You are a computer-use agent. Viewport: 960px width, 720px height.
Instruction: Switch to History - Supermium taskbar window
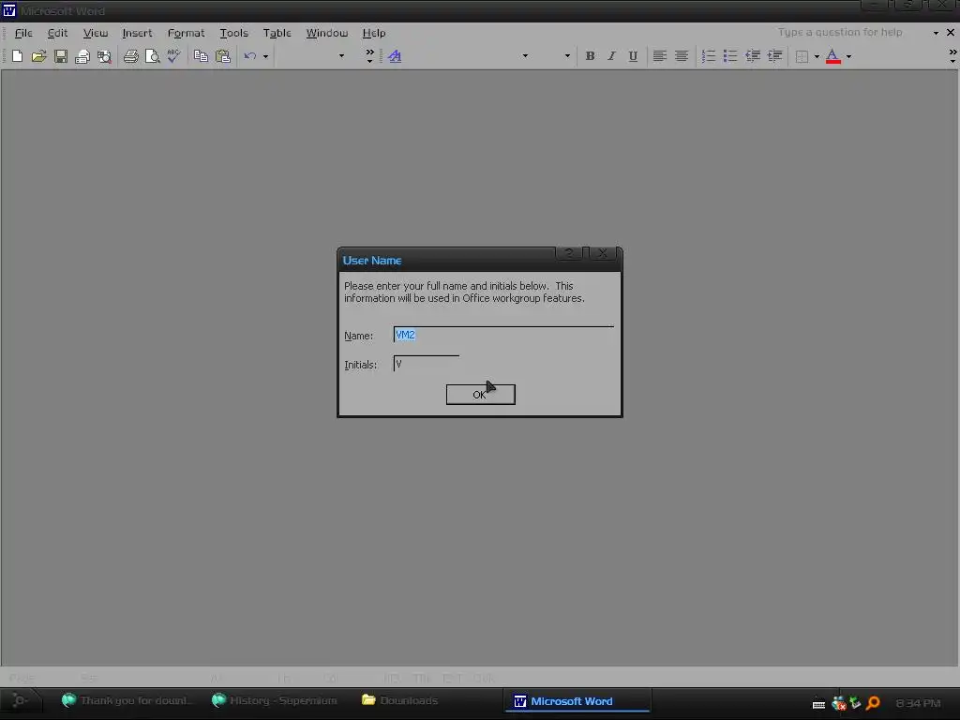click(275, 700)
